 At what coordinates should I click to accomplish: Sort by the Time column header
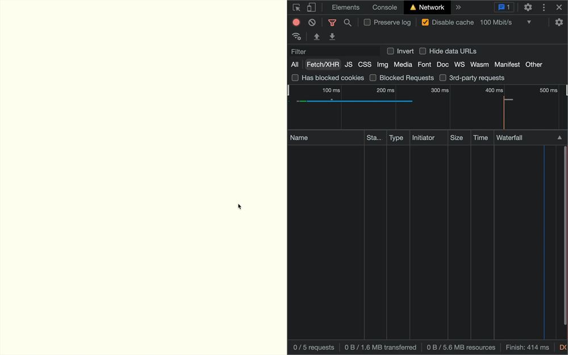coord(482,137)
